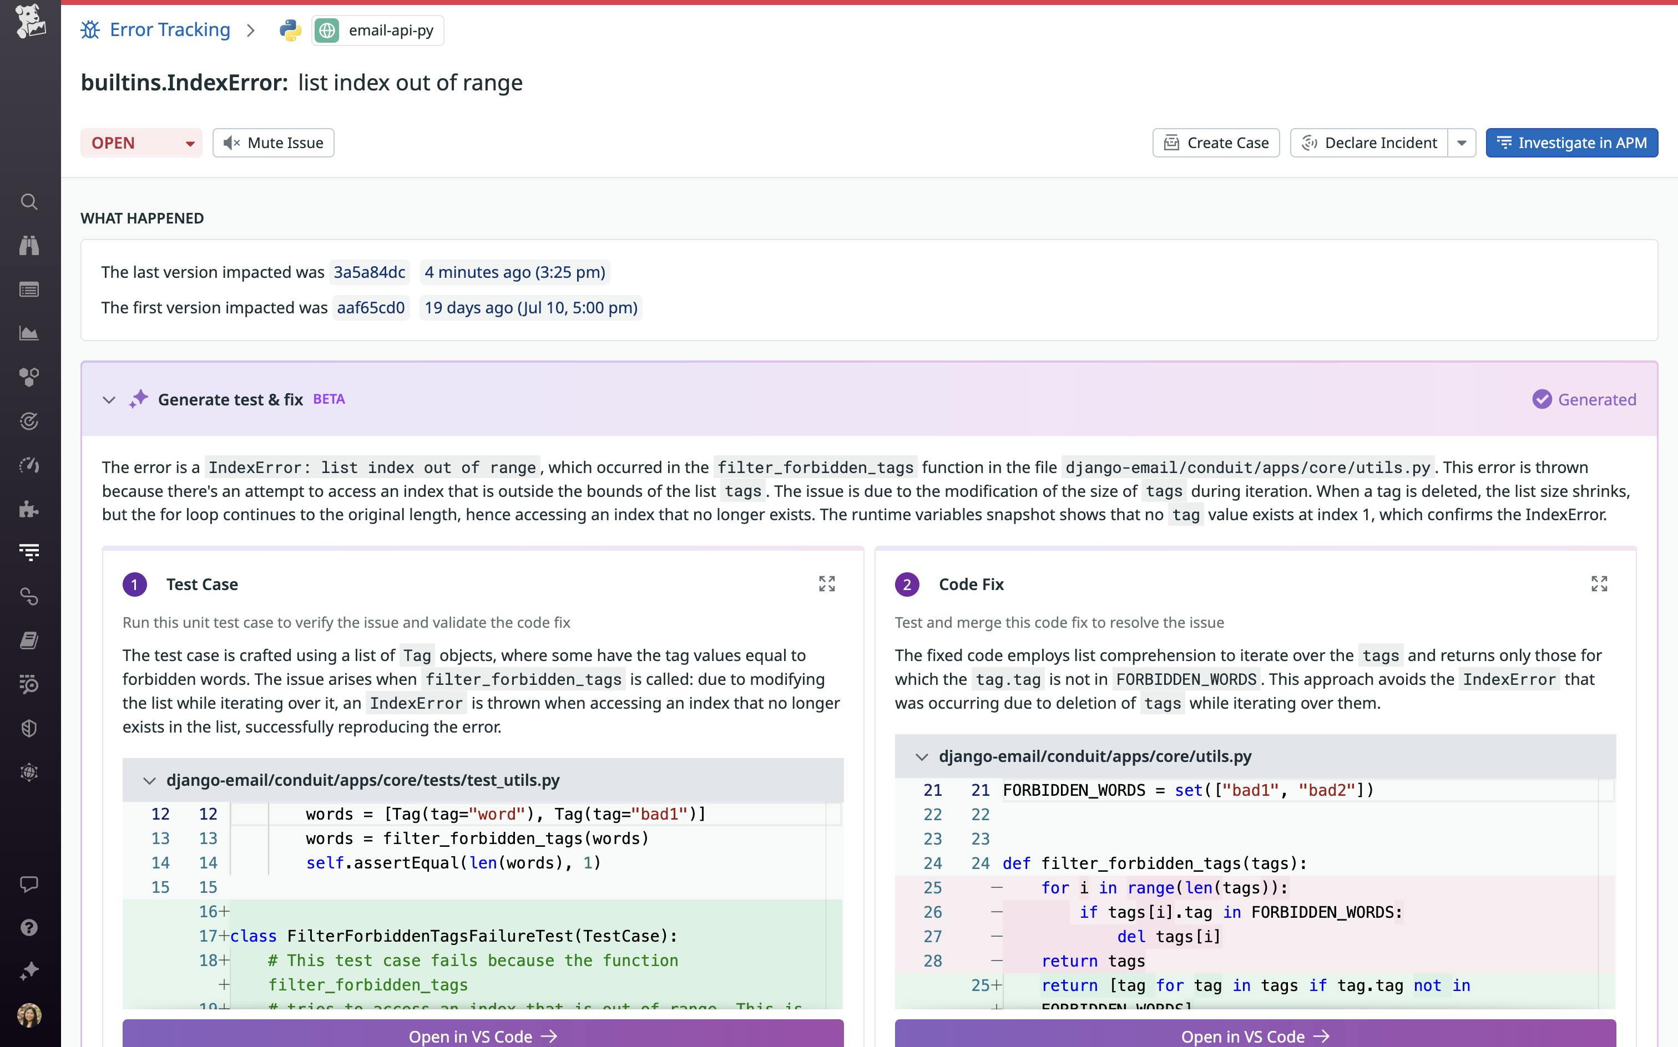The image size is (1678, 1047).
Task: Collapse the Generate test & fix section
Action: coord(109,399)
